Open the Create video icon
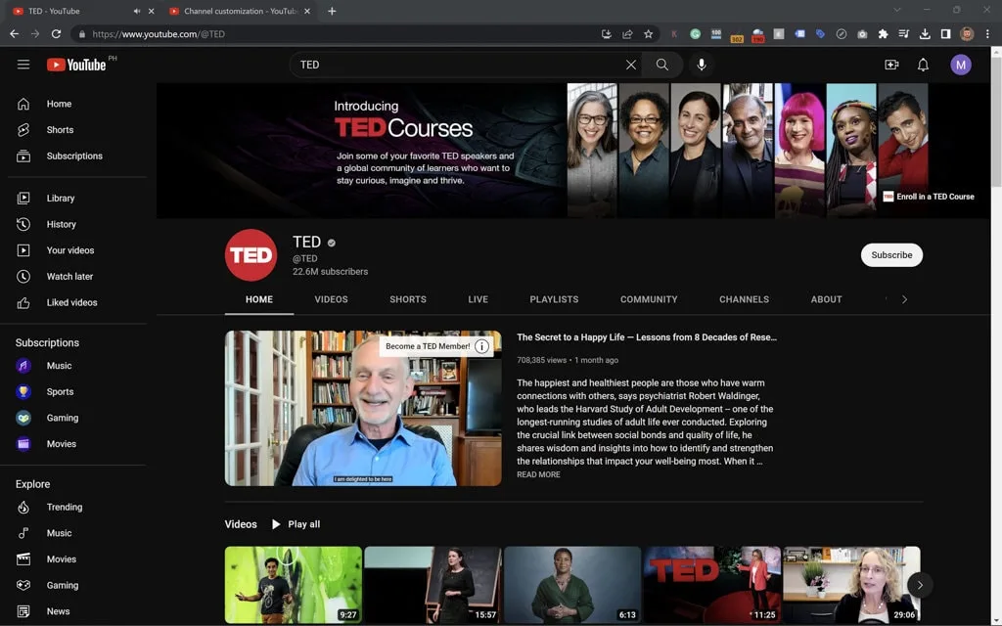Image resolution: width=1002 pixels, height=626 pixels. [891, 65]
